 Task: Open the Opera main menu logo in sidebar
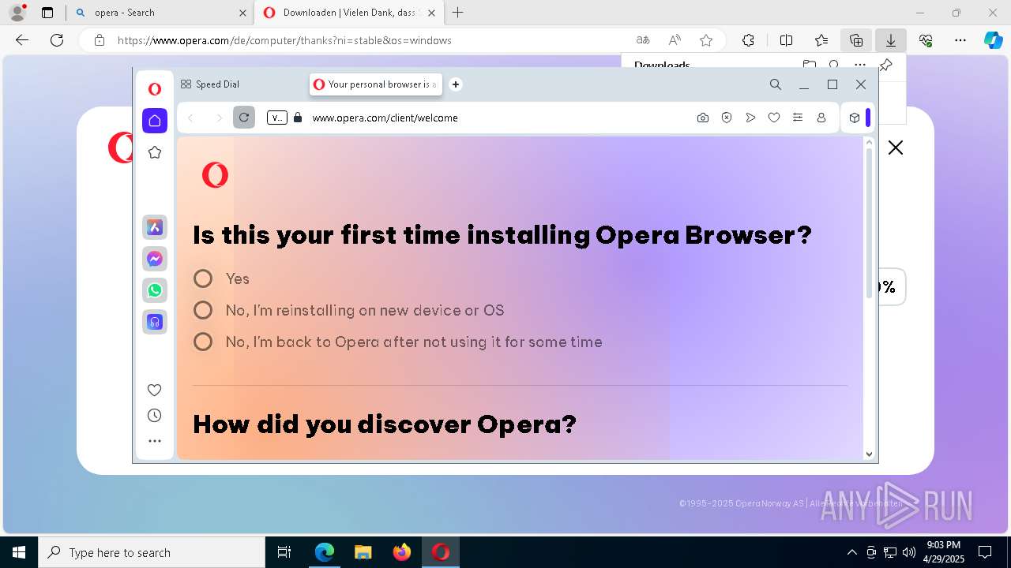(x=155, y=89)
